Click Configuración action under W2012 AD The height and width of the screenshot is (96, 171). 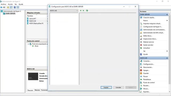tap(149, 64)
